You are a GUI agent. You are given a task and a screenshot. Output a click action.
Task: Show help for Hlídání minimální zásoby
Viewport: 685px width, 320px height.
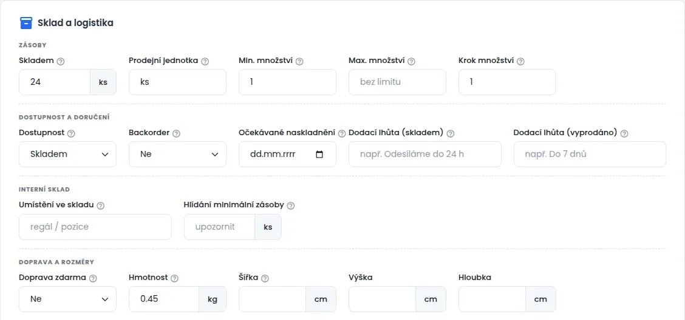tap(291, 206)
